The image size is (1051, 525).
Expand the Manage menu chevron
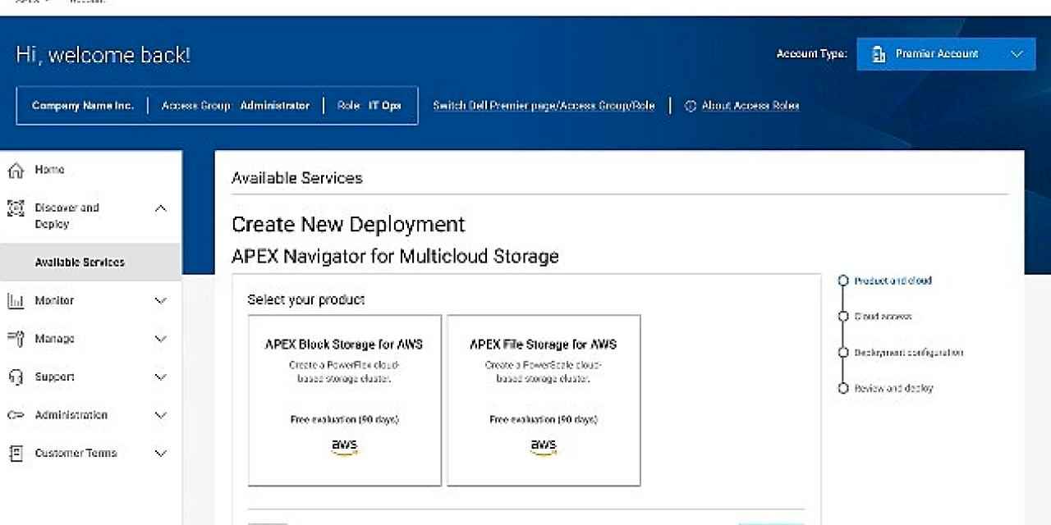161,339
